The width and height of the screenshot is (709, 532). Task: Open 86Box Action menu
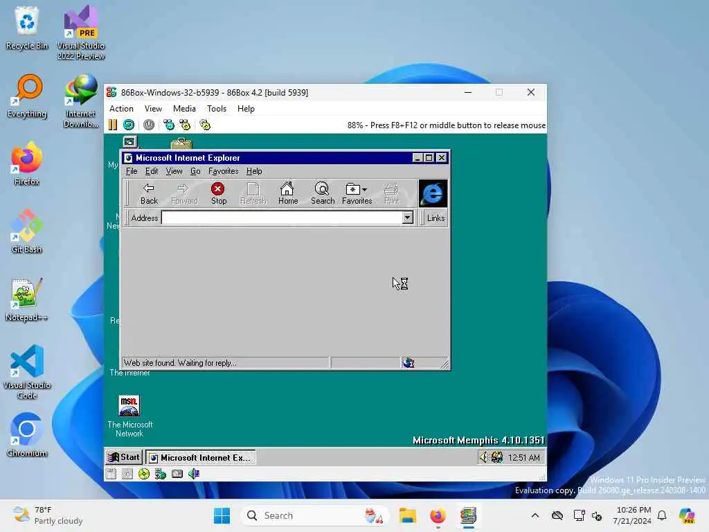pyautogui.click(x=121, y=109)
